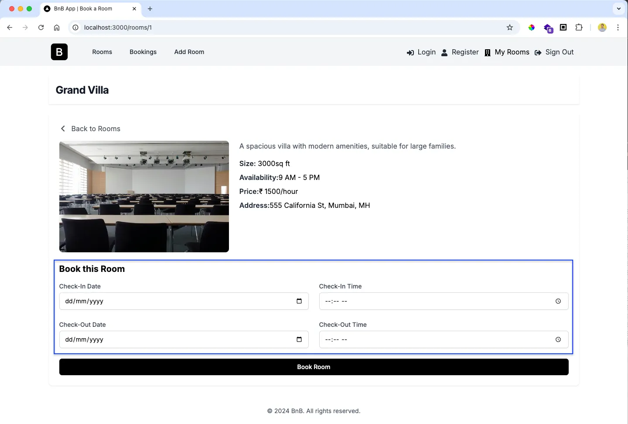Focus the Check-Out Time field
The image size is (628, 424).
pyautogui.click(x=444, y=339)
